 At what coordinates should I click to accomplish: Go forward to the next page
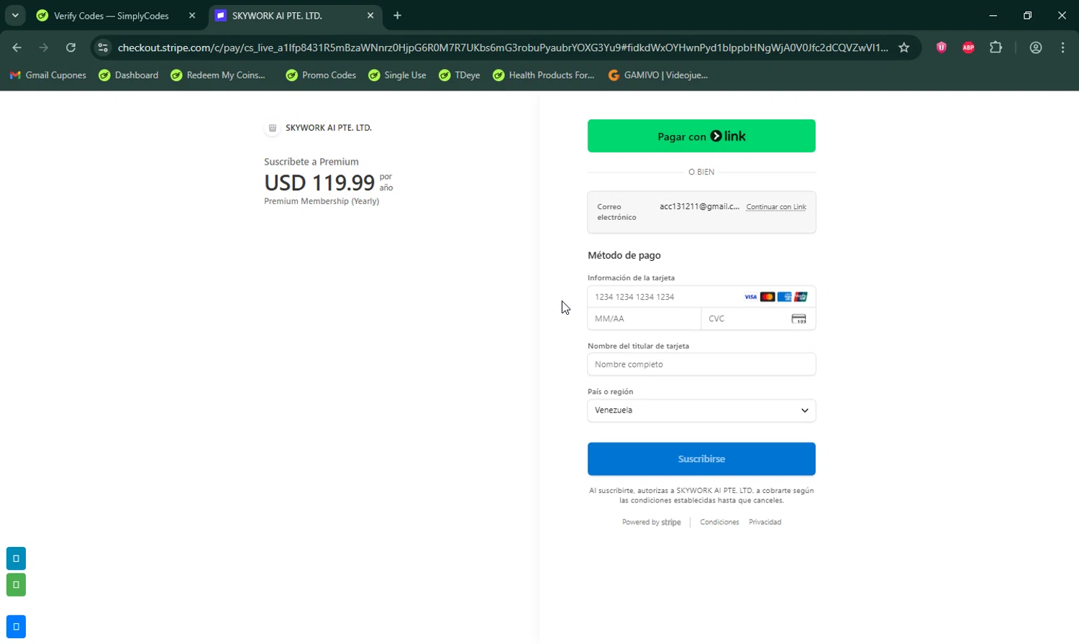point(44,47)
